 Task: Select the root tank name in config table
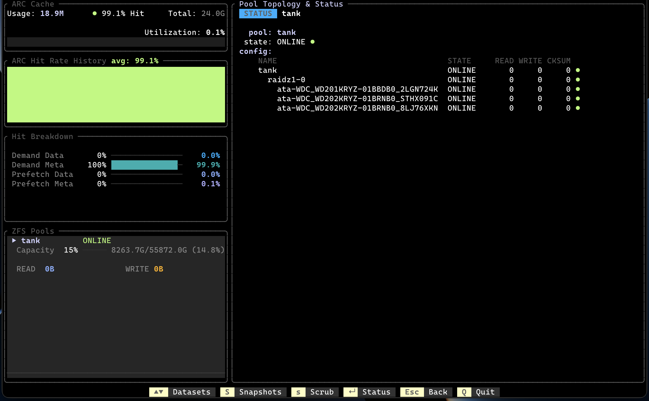(267, 70)
